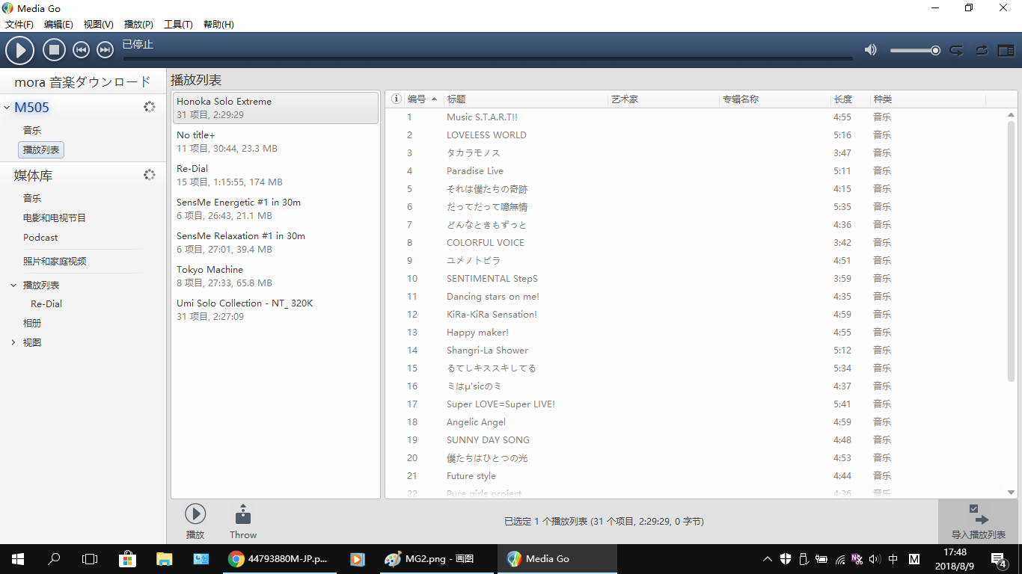Sort by 编号 column header
The image size is (1022, 574).
[424, 99]
